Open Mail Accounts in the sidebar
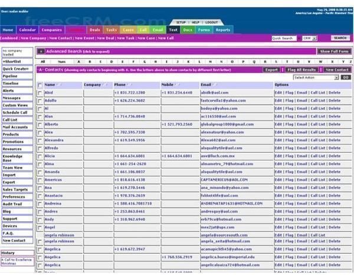The width and height of the screenshot is (354, 275). point(17,127)
